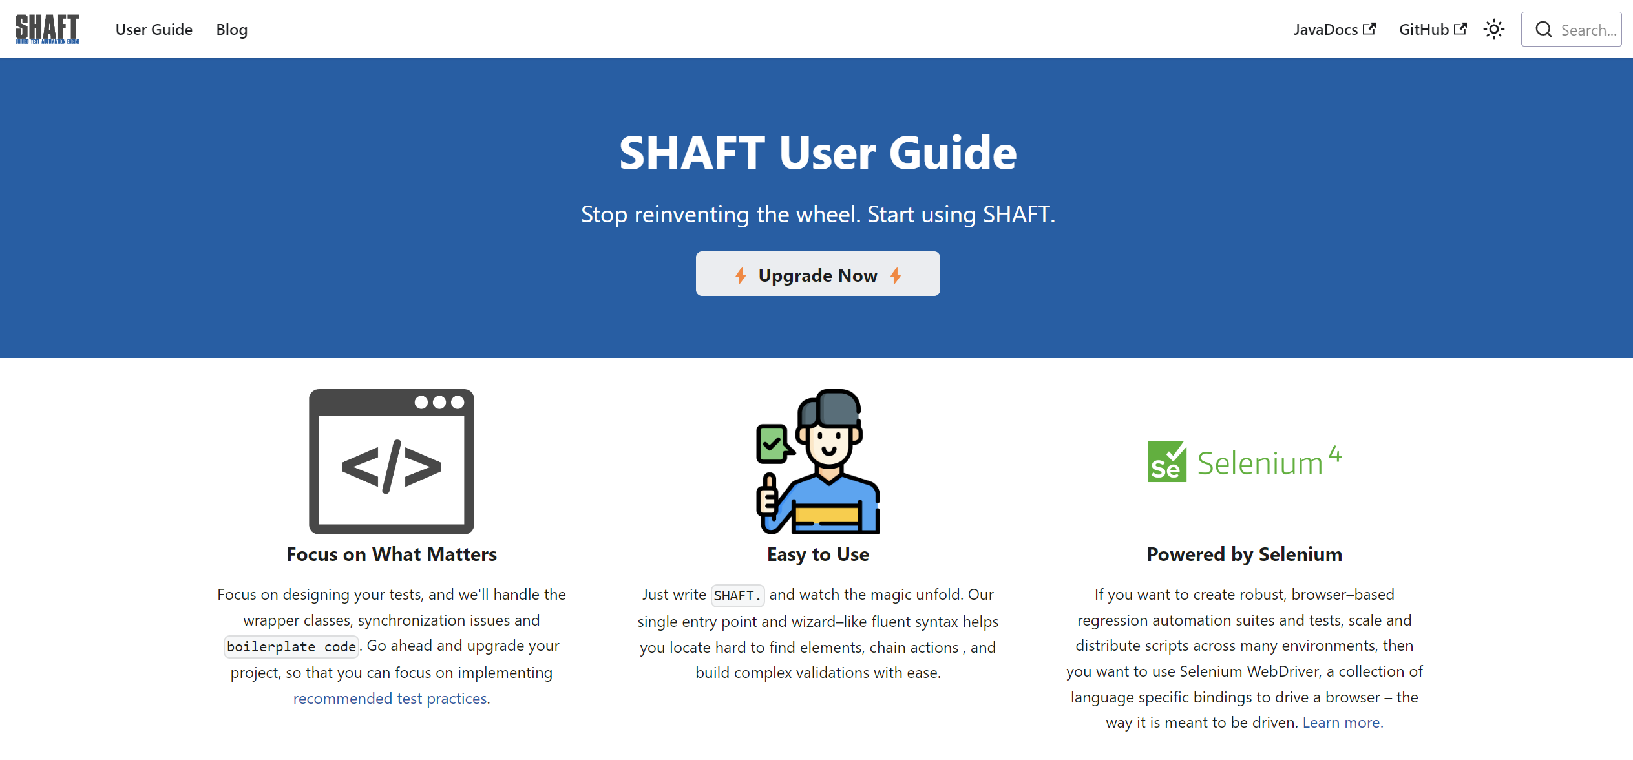Click the SHAFT logo icon
Image resolution: width=1633 pixels, height=760 pixels.
[48, 28]
